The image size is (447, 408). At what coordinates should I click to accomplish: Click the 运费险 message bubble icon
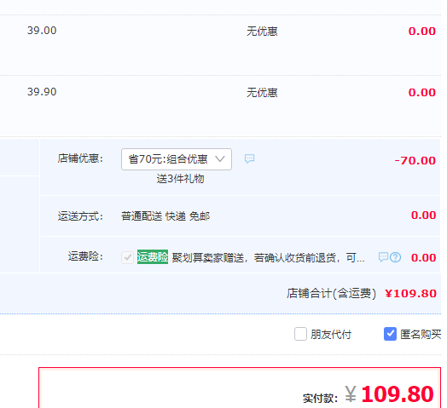click(383, 257)
